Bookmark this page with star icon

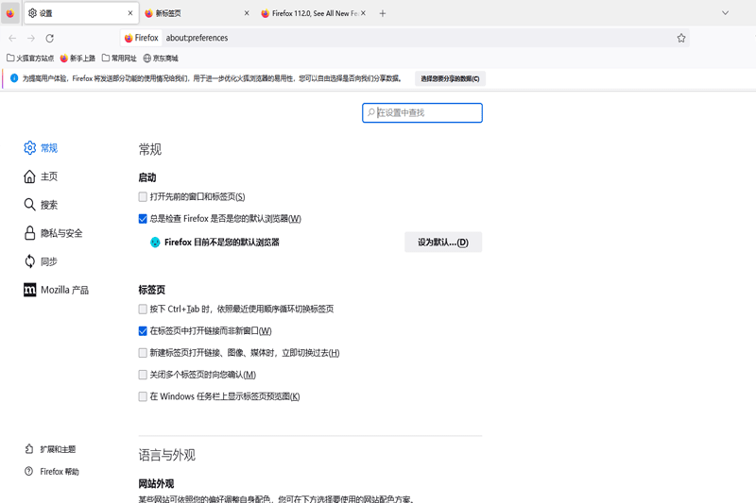click(x=680, y=39)
